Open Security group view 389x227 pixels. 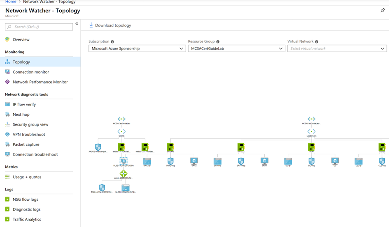coord(30,124)
